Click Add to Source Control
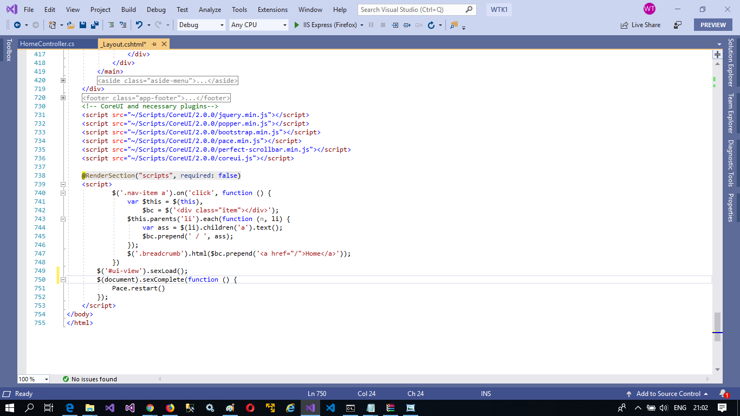 pos(667,394)
